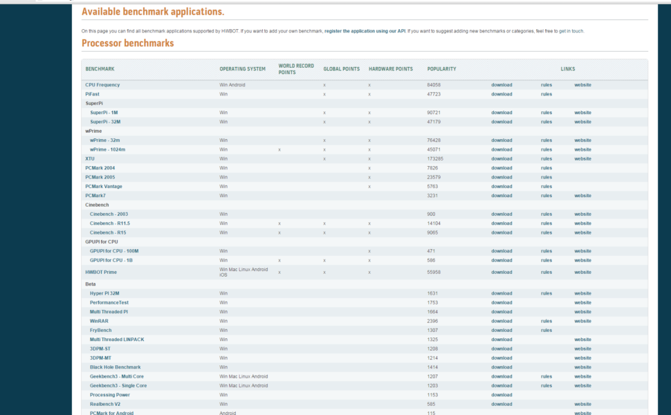671x415 pixels.
Task: Open 3DPM-MT benchmark
Action: 100,358
